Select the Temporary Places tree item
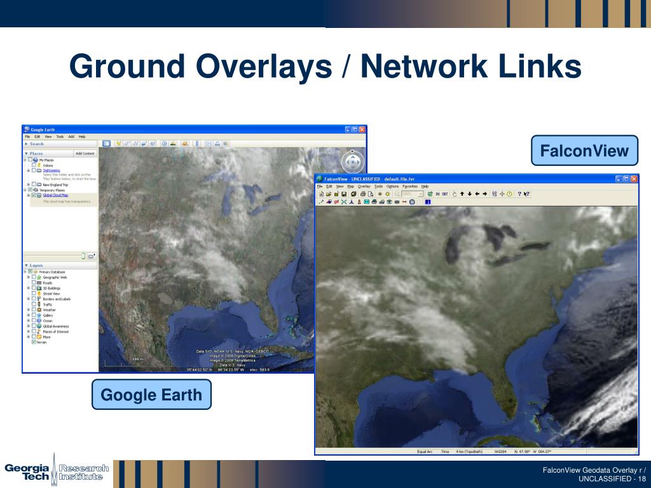651x488 pixels. point(52,190)
